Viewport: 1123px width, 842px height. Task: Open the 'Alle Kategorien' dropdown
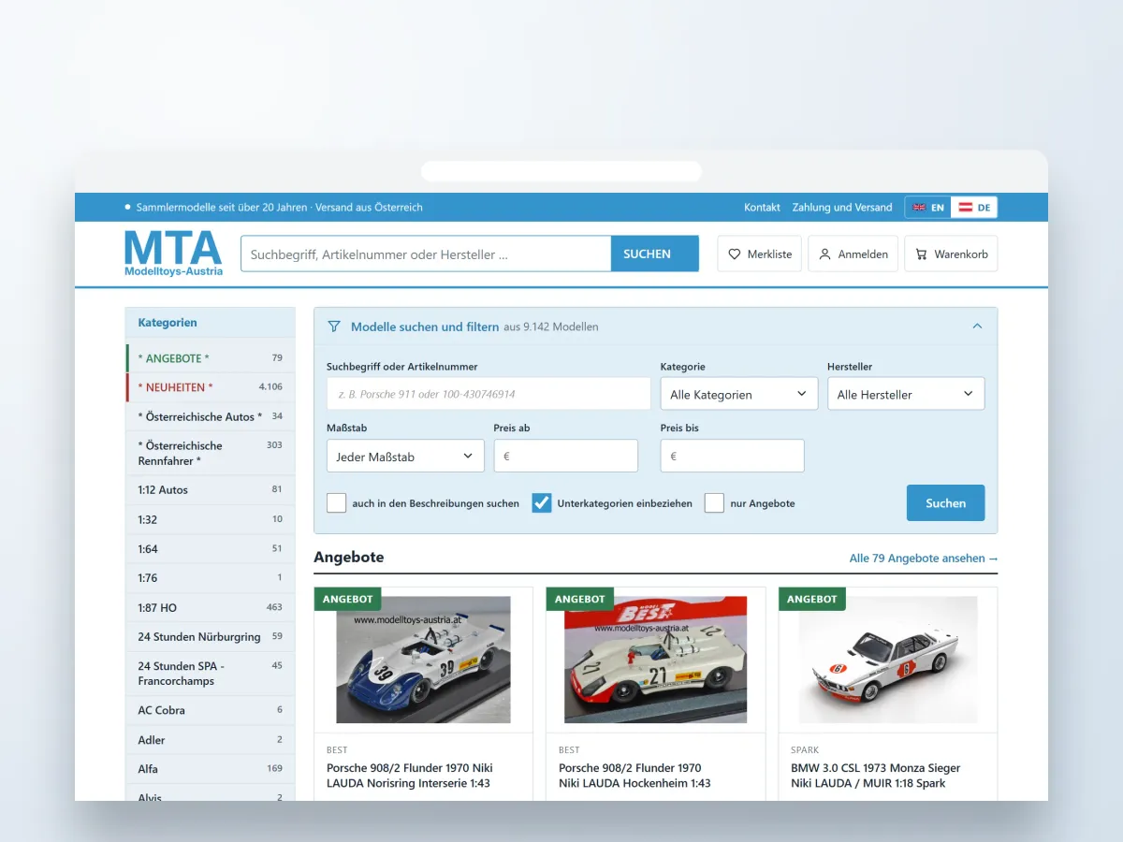point(739,394)
